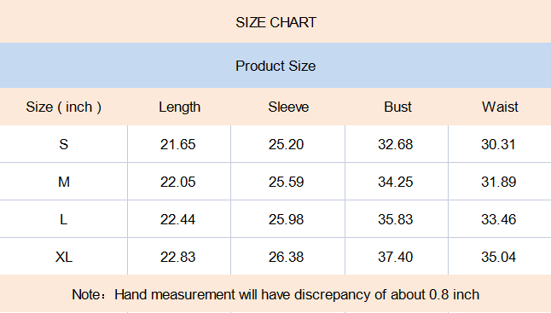The image size is (551, 313).
Task: Click the Waist column header
Action: click(x=500, y=107)
